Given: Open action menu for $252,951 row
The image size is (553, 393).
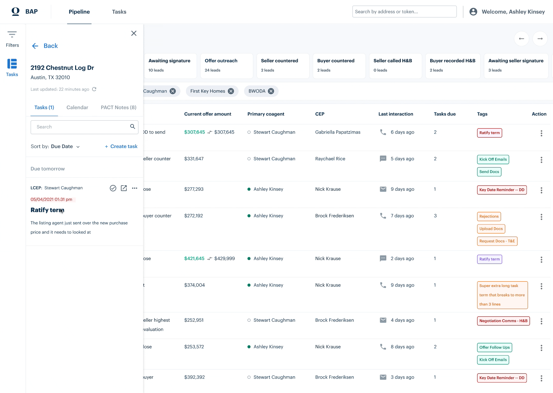Looking at the screenshot, I should [x=541, y=321].
